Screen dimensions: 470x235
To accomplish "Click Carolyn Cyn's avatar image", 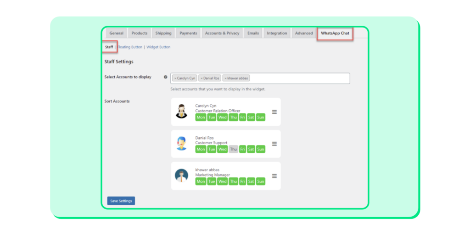I will pos(181,112).
